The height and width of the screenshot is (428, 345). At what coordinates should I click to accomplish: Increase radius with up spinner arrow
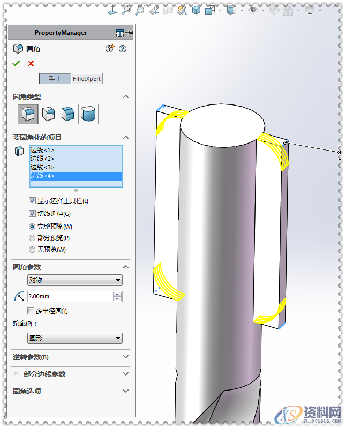click(x=117, y=294)
